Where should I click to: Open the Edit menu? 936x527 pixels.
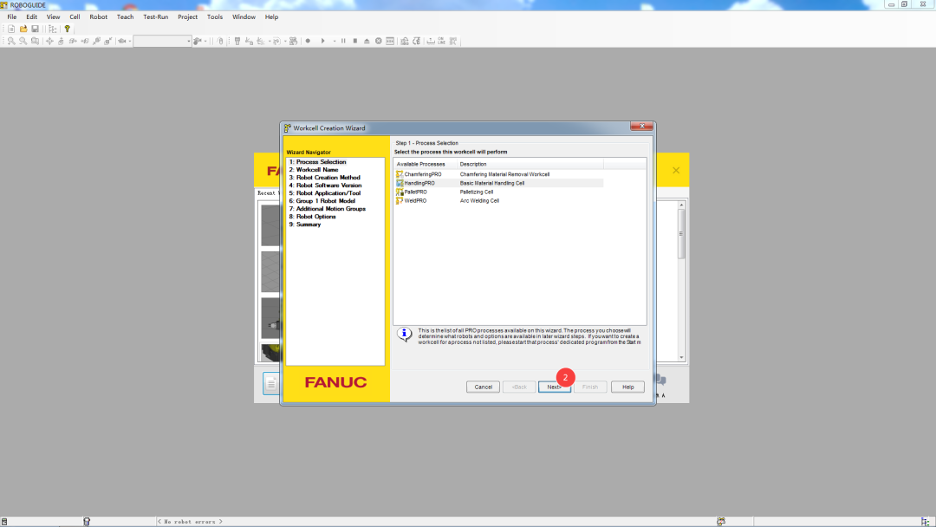[32, 16]
